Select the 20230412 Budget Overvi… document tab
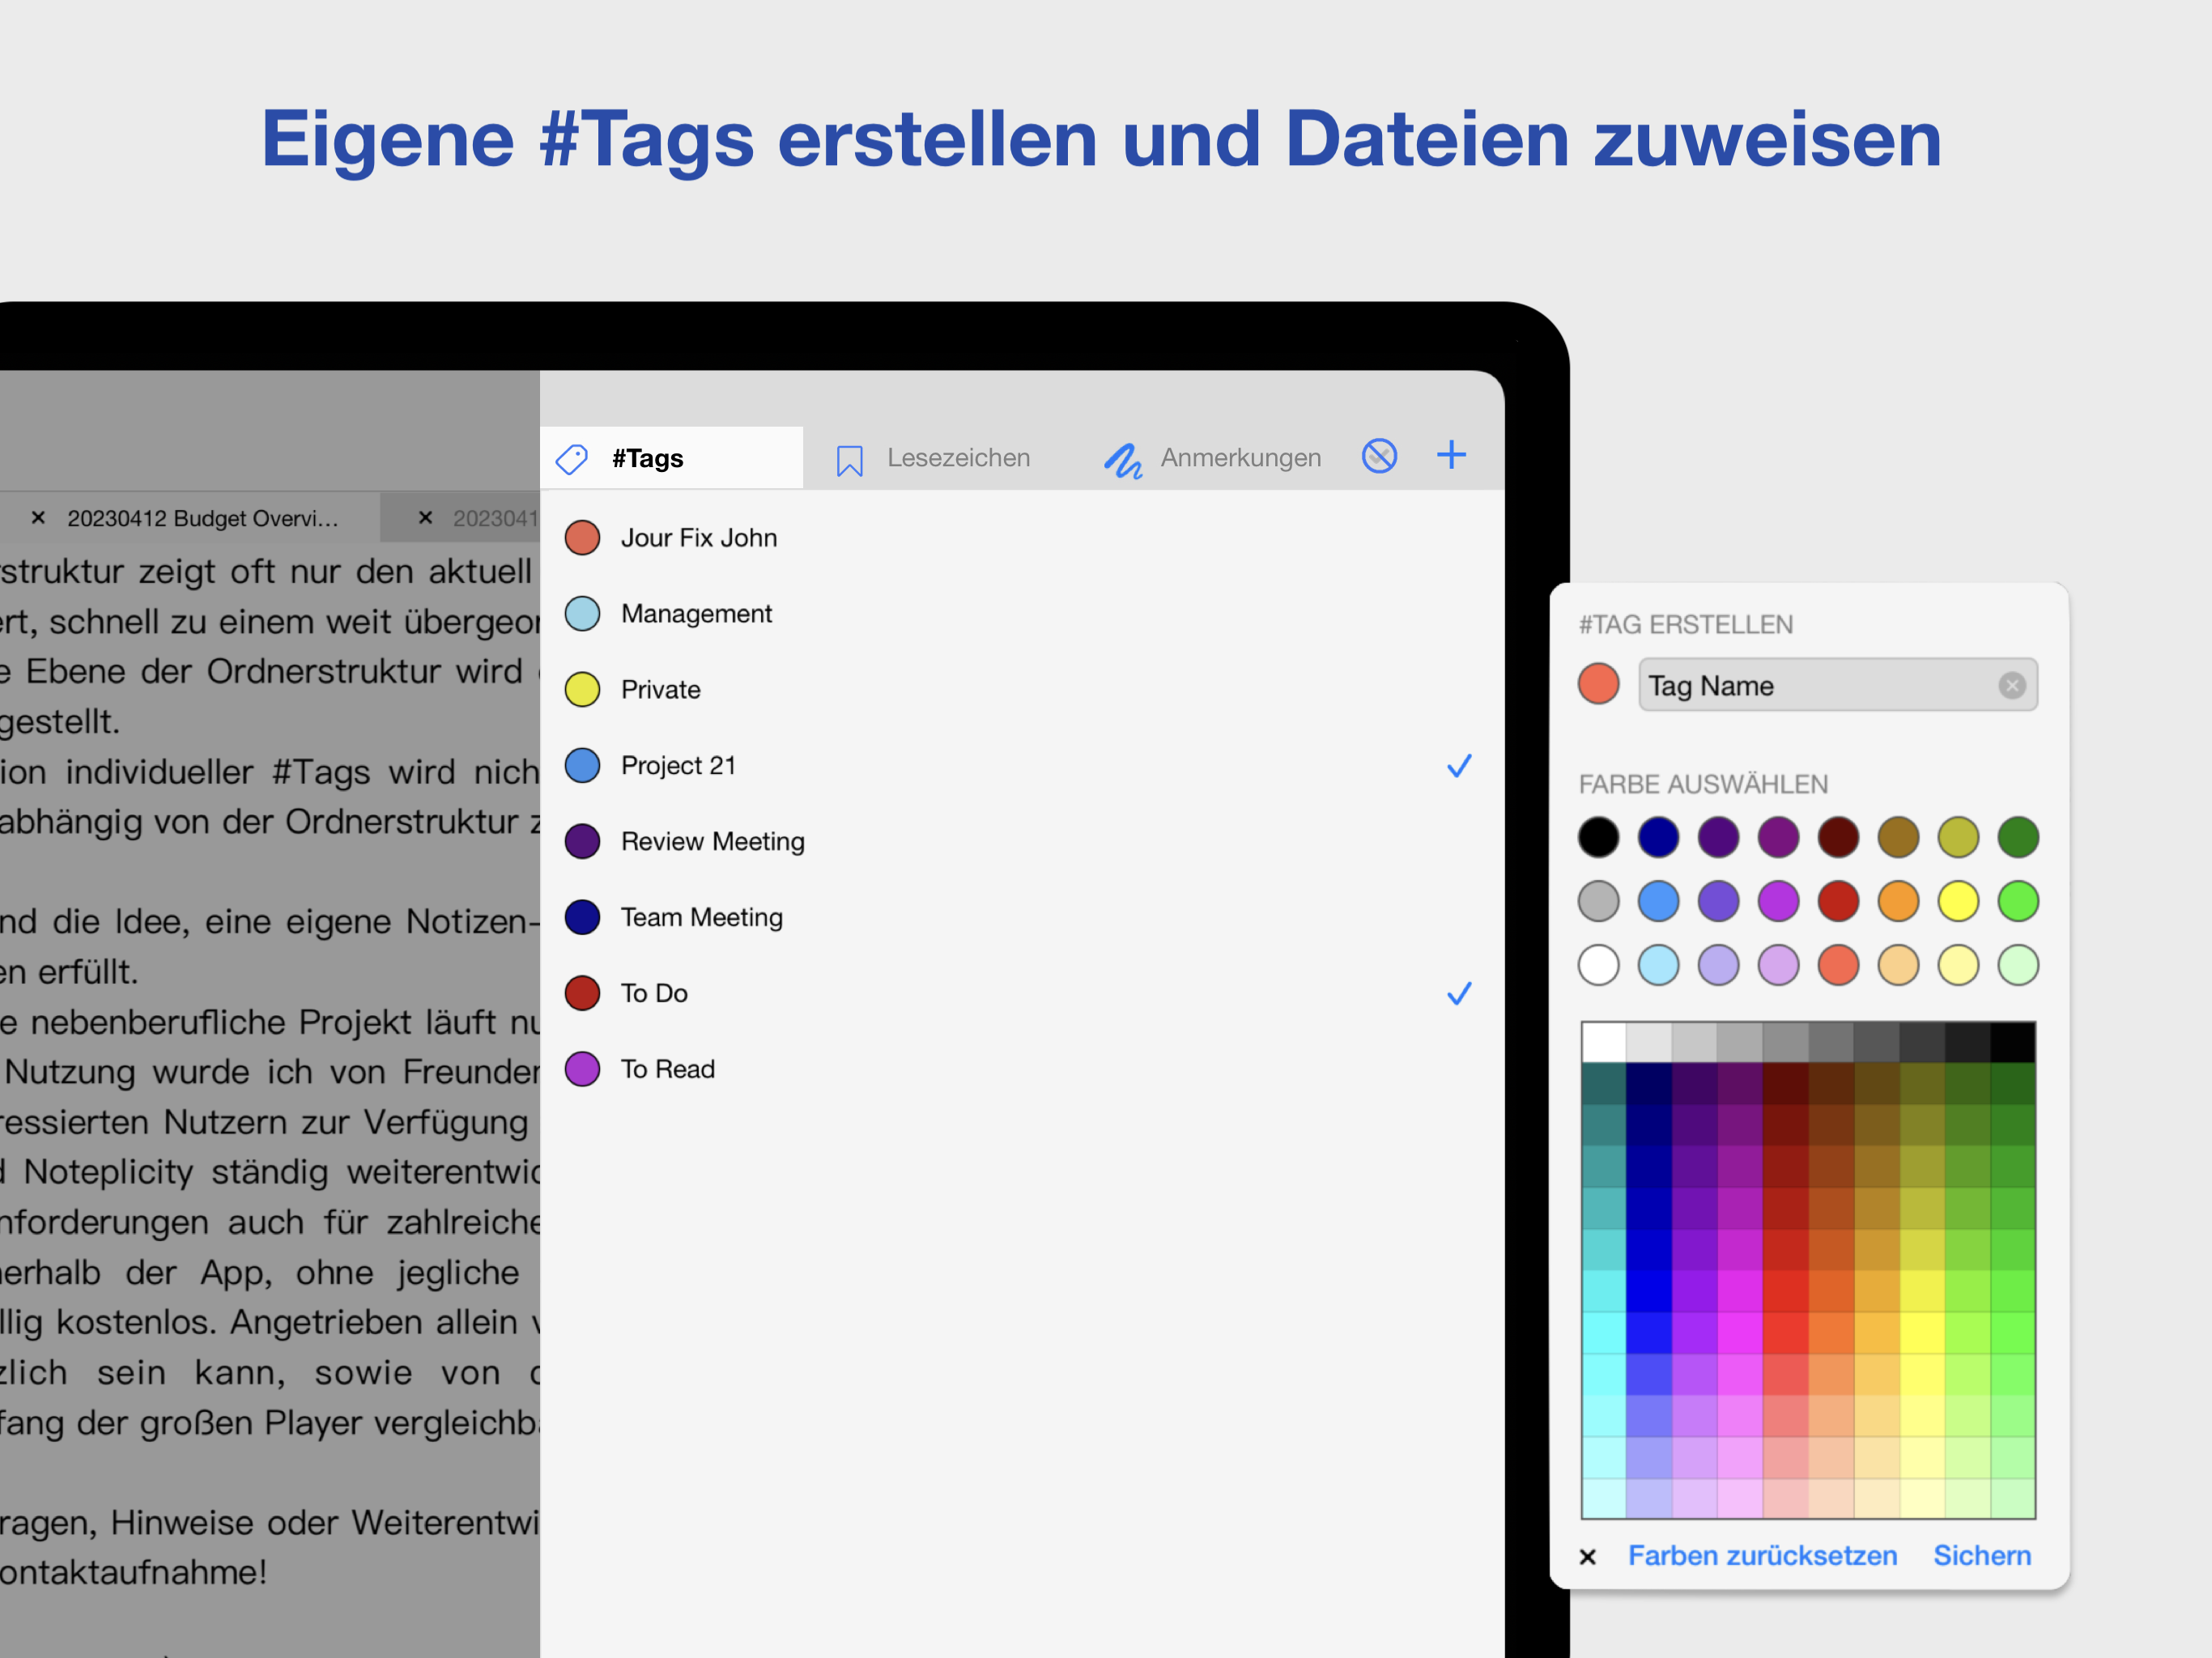This screenshot has height=1658, width=2212. [190, 518]
